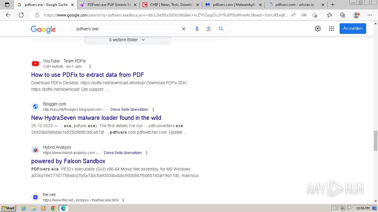378x212 pixels.
Task: Start voice search microphone icon
Action: tap(197, 29)
